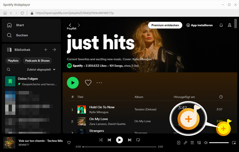Open Zara Larsson artist link
The height and width of the screenshot is (152, 239).
click(98, 124)
